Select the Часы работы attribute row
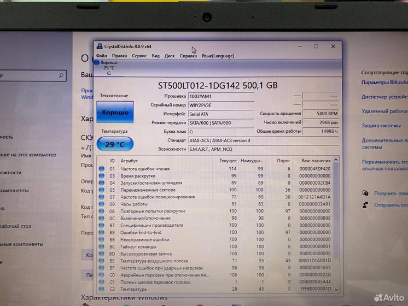 215,204
